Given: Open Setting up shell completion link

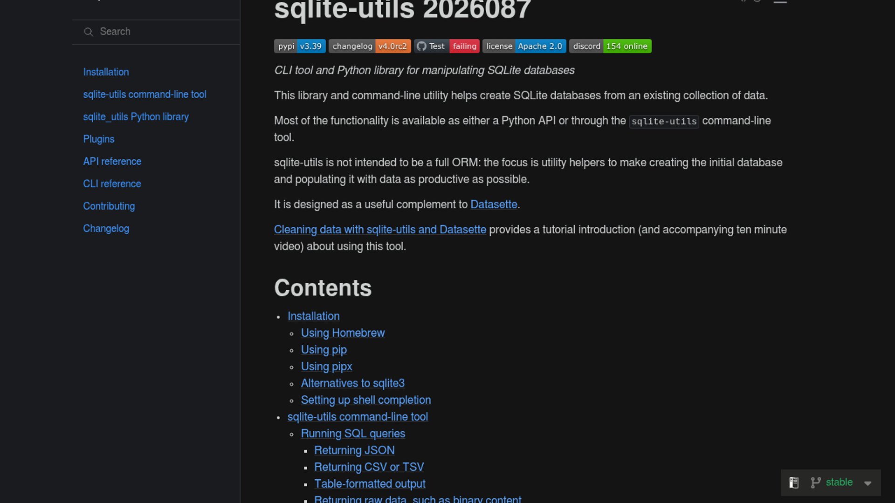Looking at the screenshot, I should pyautogui.click(x=365, y=400).
